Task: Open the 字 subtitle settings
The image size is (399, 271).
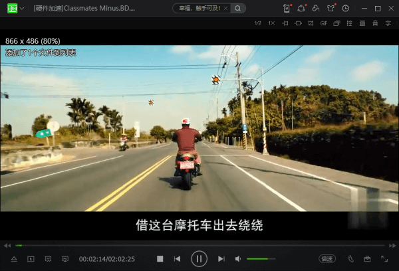Action: click(388, 23)
